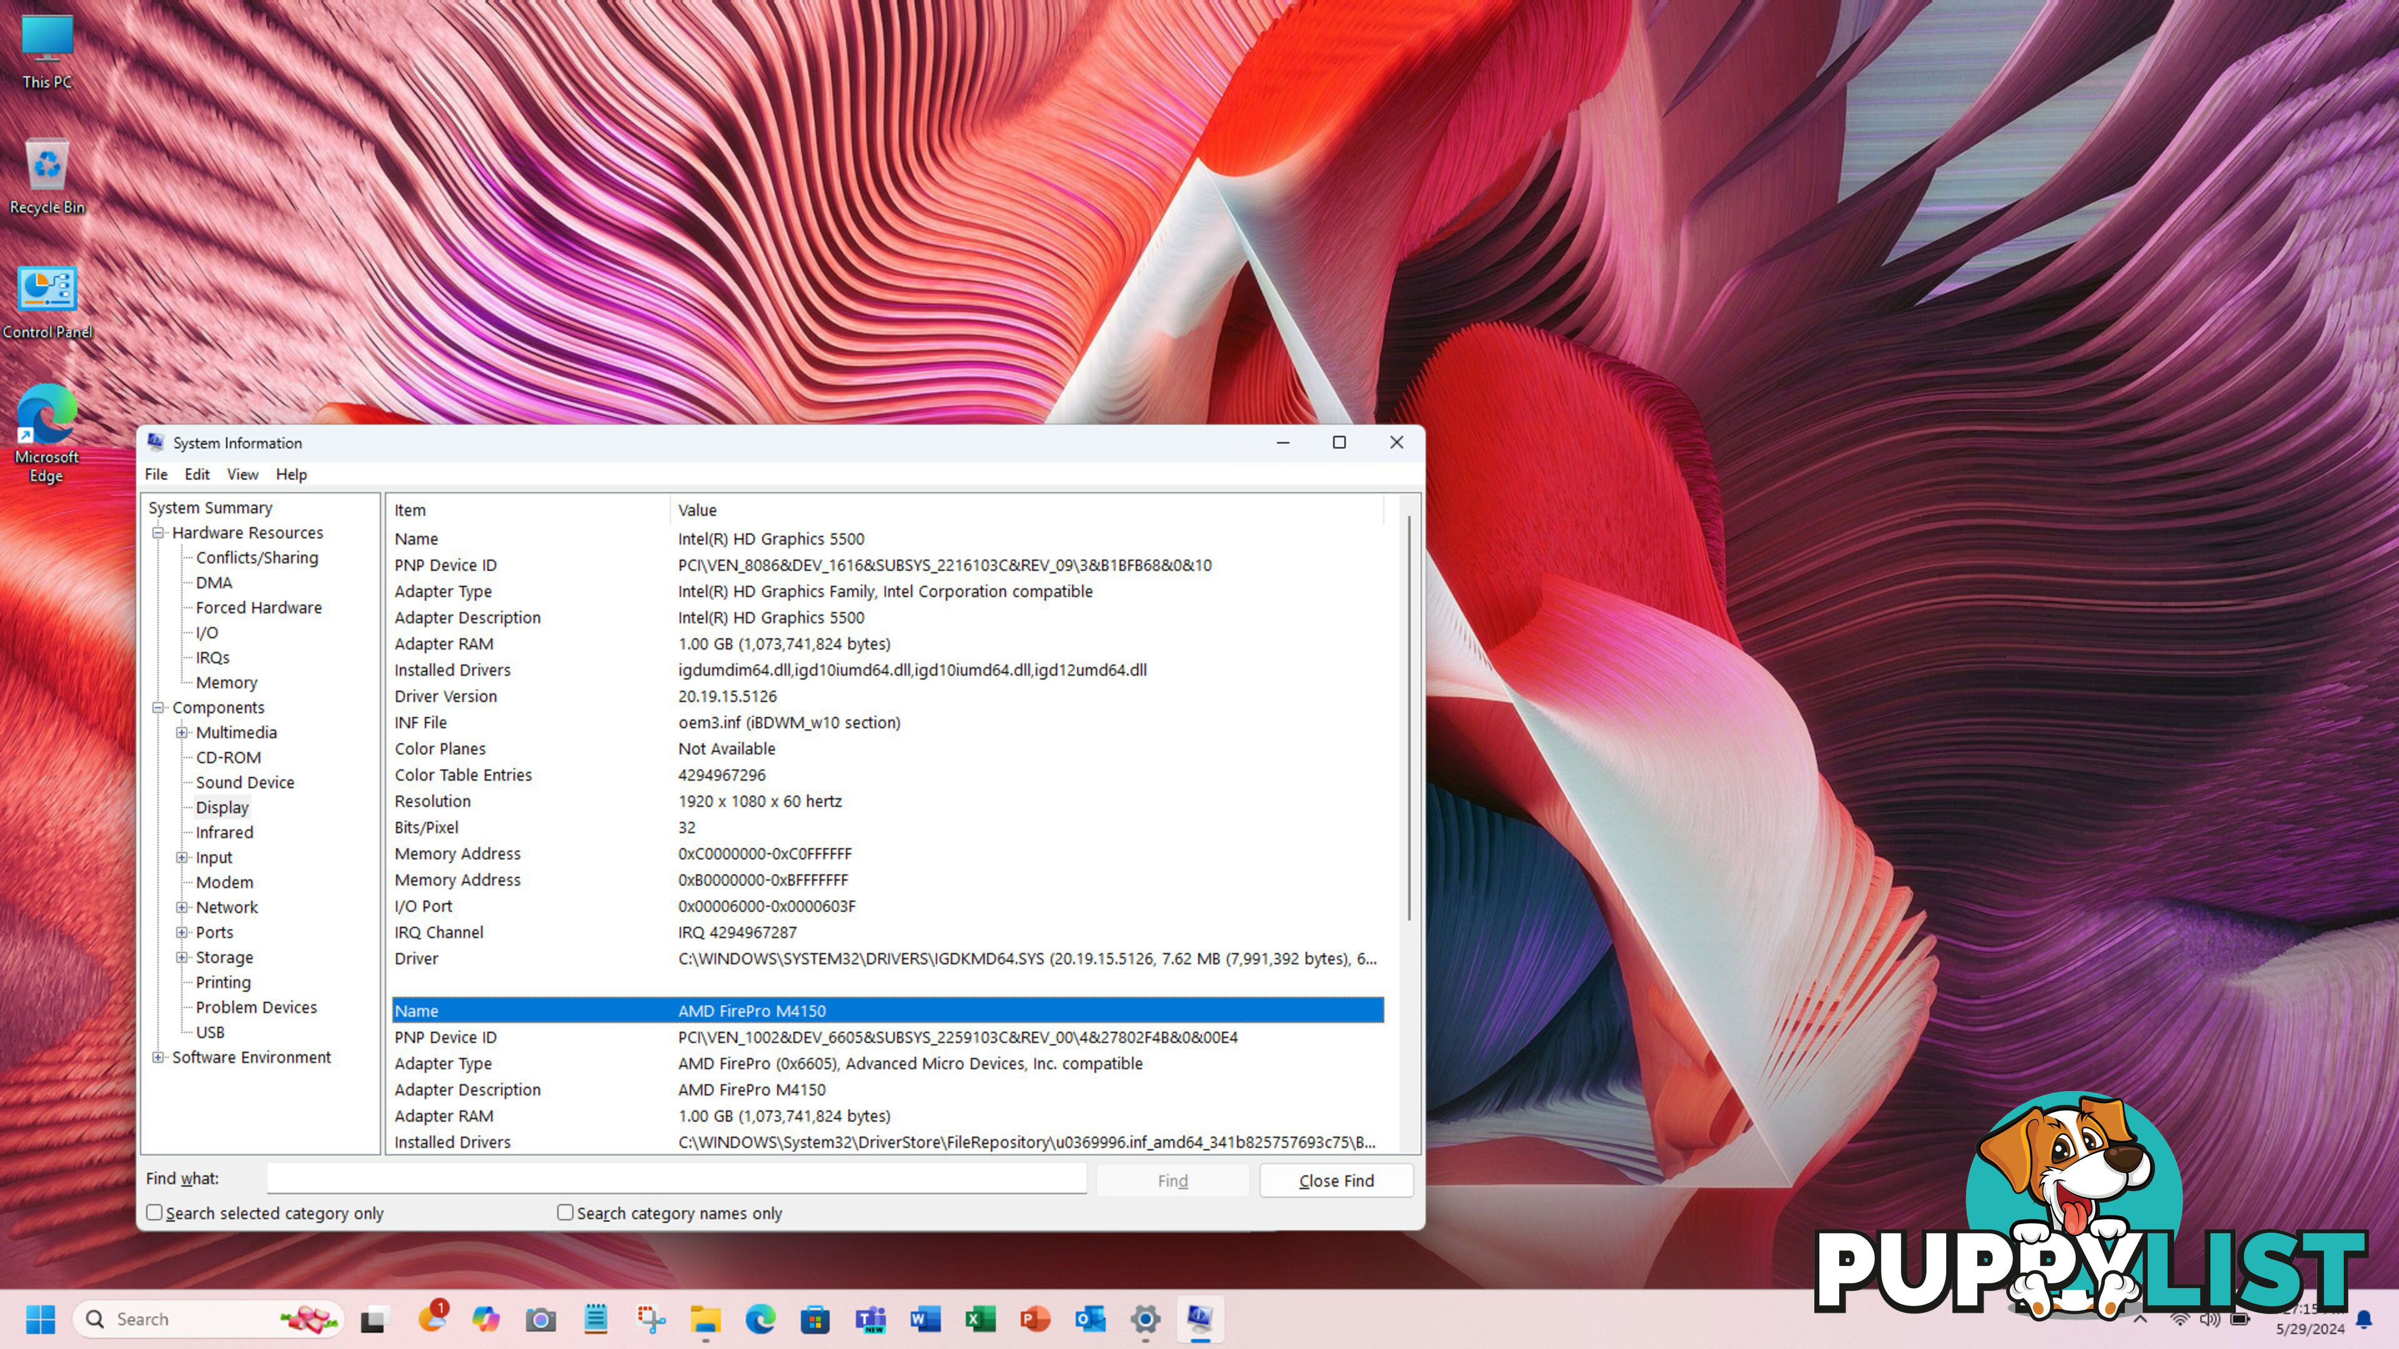This screenshot has height=1349, width=2399.
Task: Select the Display tree item
Action: [222, 807]
